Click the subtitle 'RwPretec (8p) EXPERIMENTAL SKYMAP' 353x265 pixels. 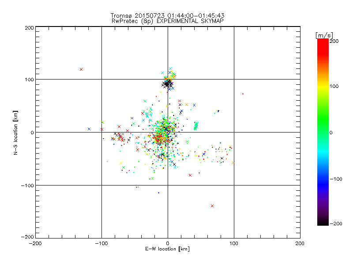click(x=168, y=21)
